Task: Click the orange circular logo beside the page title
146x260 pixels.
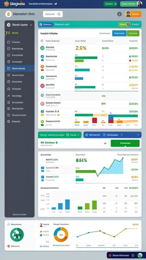Action: tap(8, 14)
